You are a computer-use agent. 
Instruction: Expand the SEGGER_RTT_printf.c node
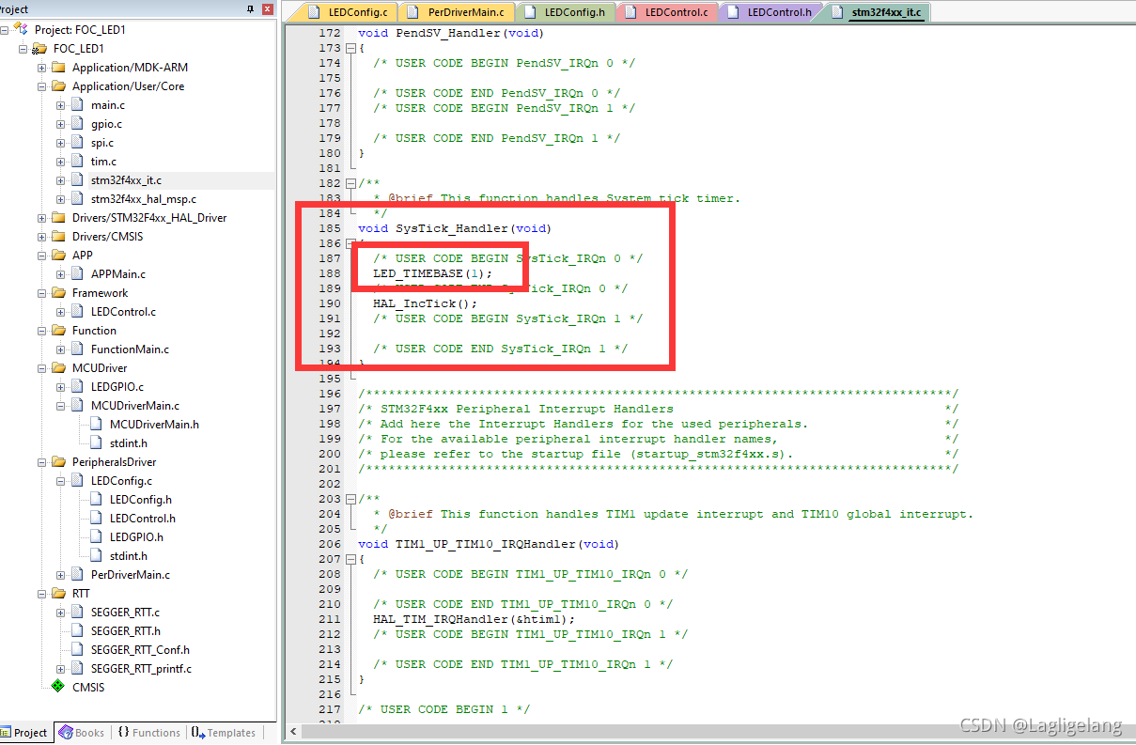60,668
